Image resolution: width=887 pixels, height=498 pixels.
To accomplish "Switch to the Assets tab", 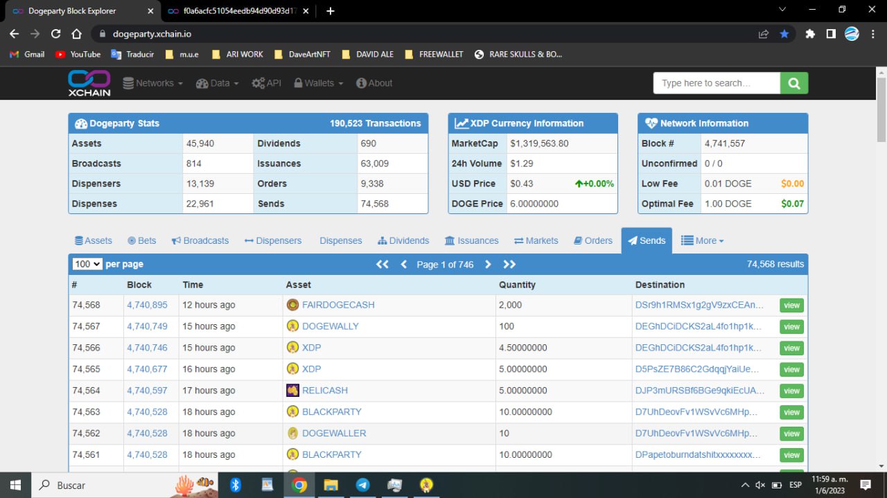I will pos(93,240).
